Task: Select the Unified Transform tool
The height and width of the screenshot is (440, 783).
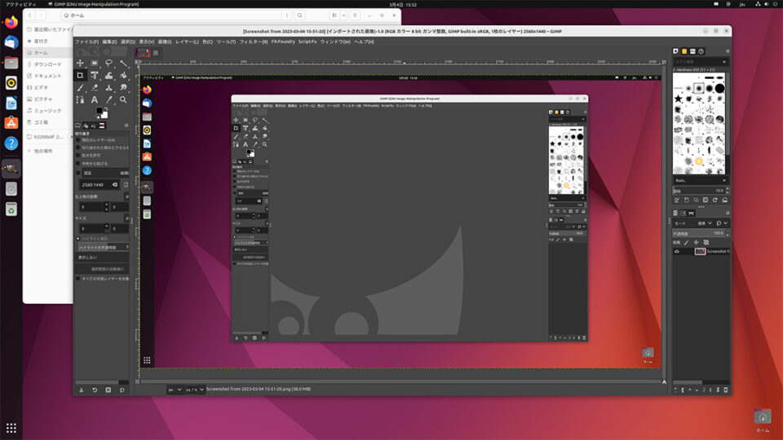Action: click(x=95, y=75)
